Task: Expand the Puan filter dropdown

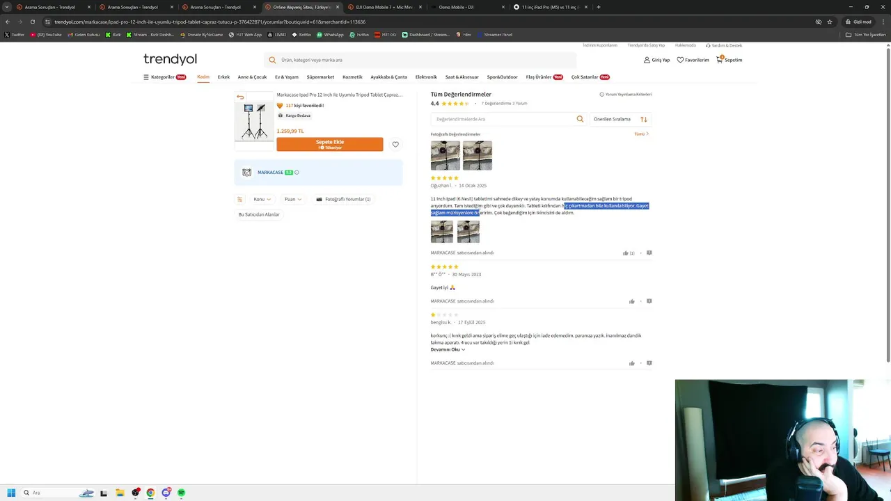Action: (293, 199)
